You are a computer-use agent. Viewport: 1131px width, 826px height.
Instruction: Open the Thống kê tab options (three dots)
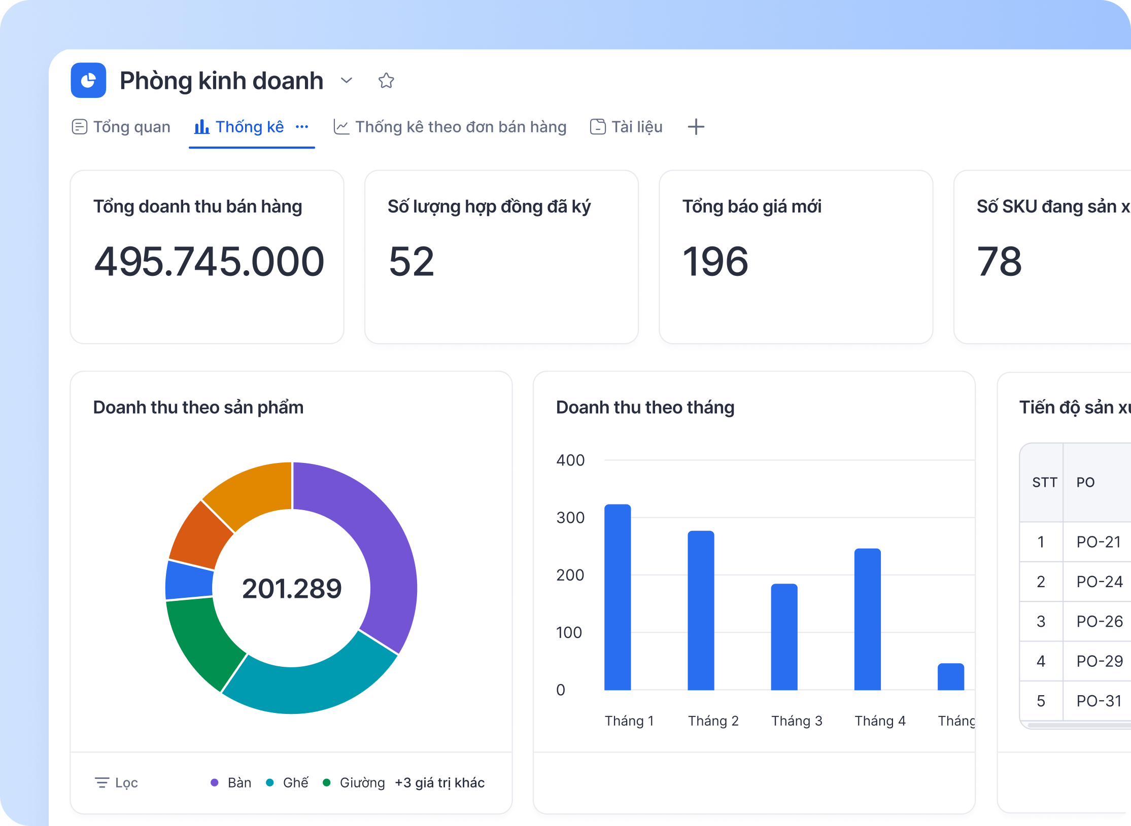click(302, 127)
